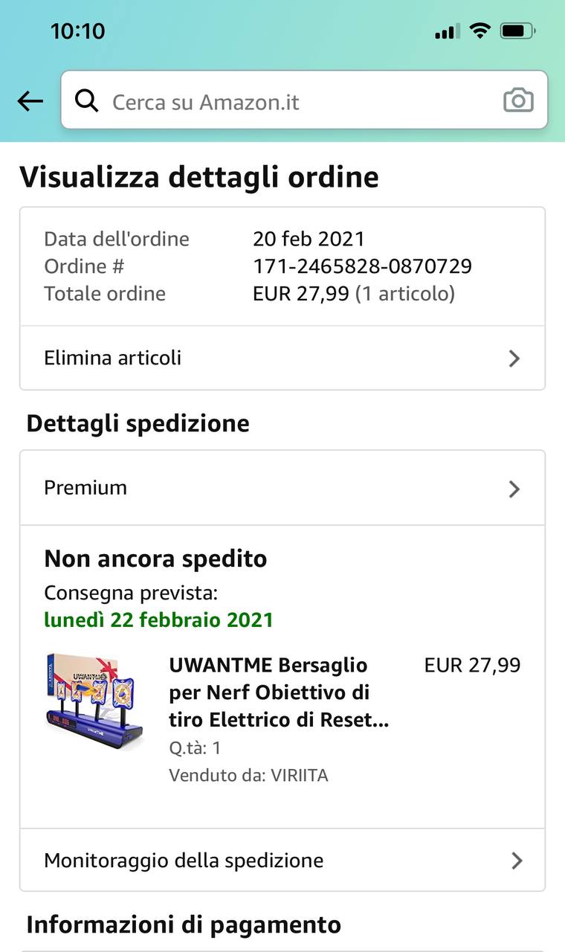Open the UWANTME Bersaglio product title
Viewport: 565px width, 952px height.
point(279,692)
